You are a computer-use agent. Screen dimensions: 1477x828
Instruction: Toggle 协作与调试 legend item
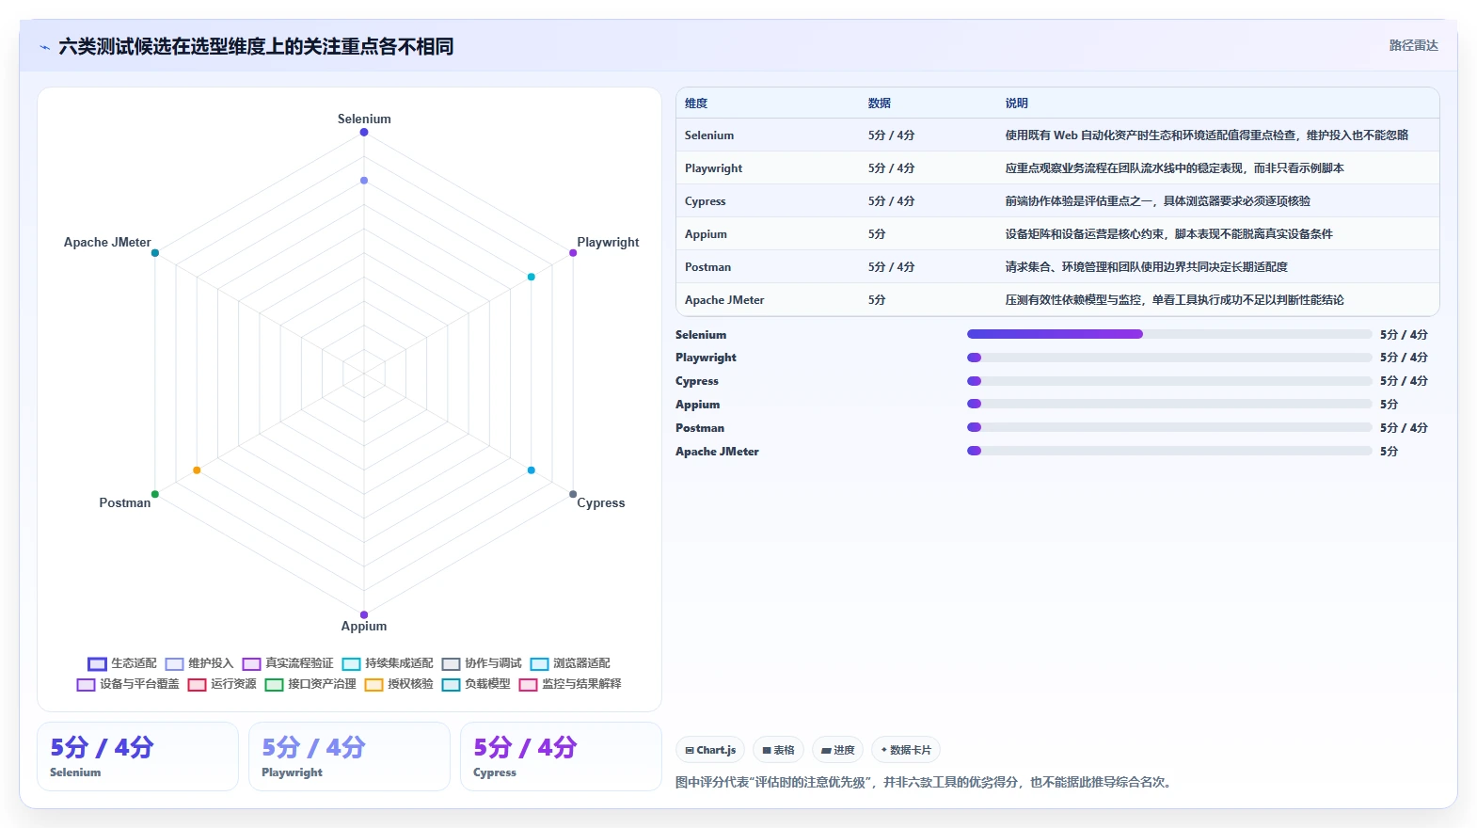pos(482,663)
